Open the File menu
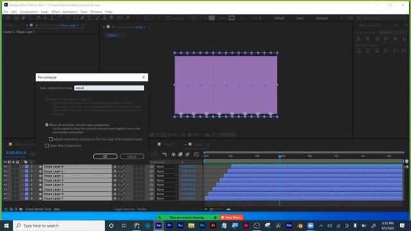This screenshot has height=231, width=411. click(6, 12)
